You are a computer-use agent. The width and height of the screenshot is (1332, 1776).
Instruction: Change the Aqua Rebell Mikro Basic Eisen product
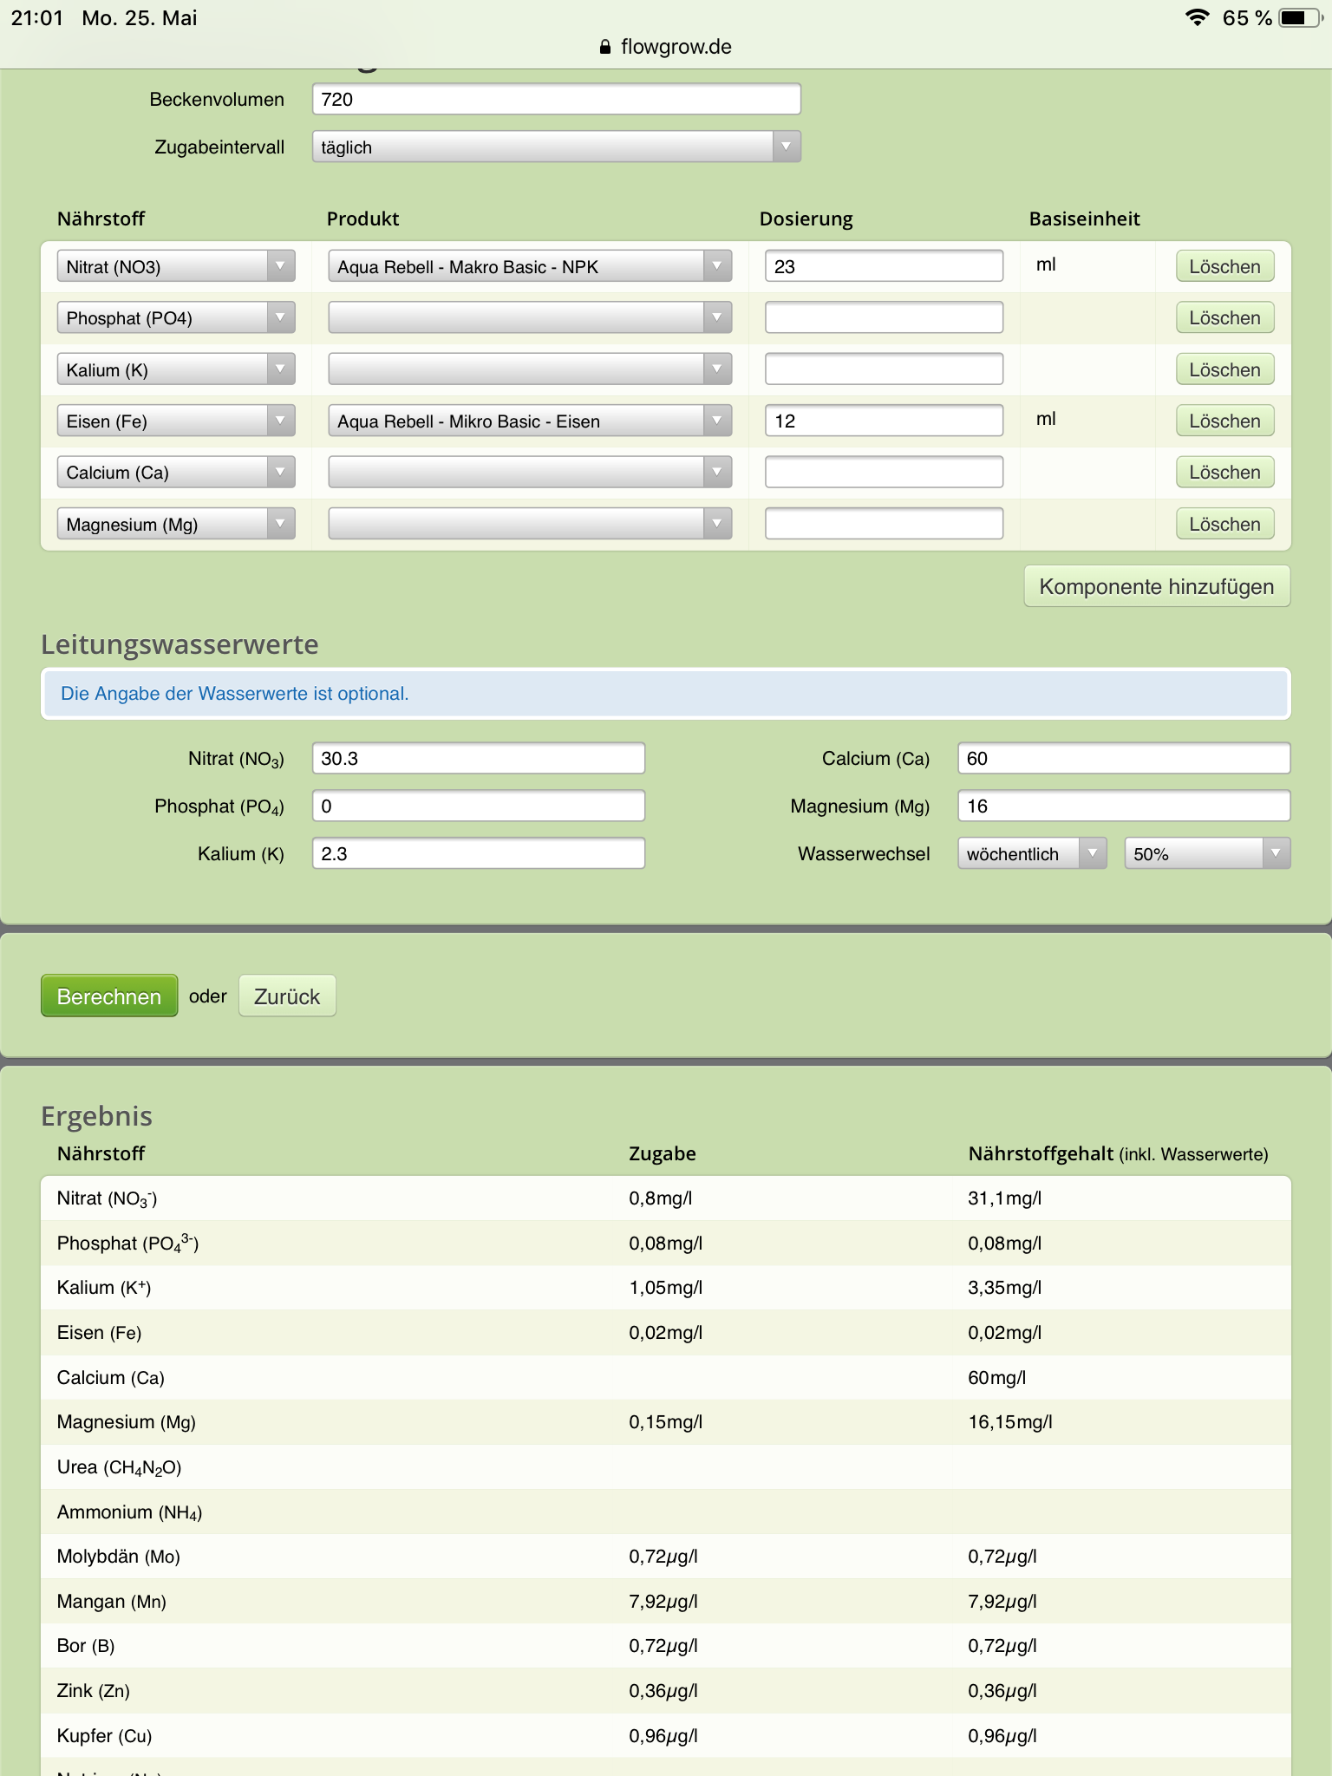(x=529, y=421)
